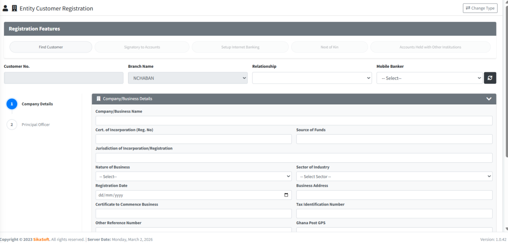Focus the Source of Funds field
The height and width of the screenshot is (243, 508).
tap(394, 139)
